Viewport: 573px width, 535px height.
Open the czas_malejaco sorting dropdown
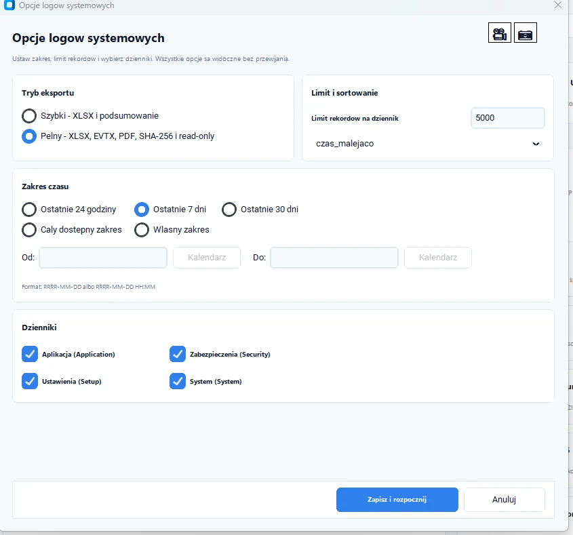click(x=428, y=144)
